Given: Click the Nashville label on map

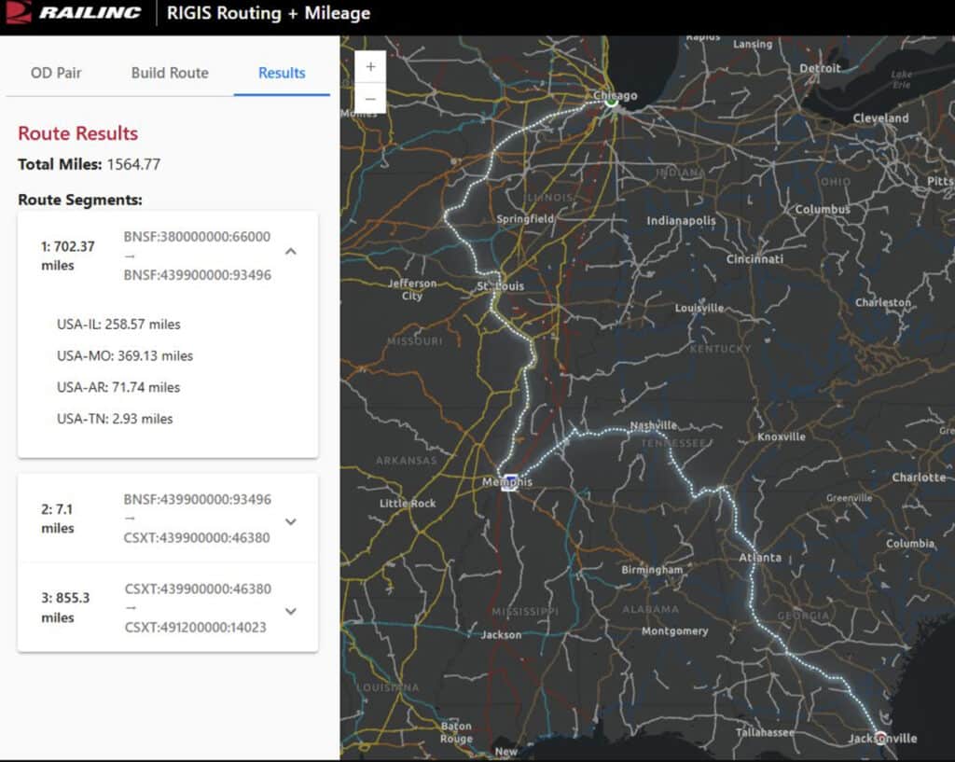Looking at the screenshot, I should coord(653,425).
